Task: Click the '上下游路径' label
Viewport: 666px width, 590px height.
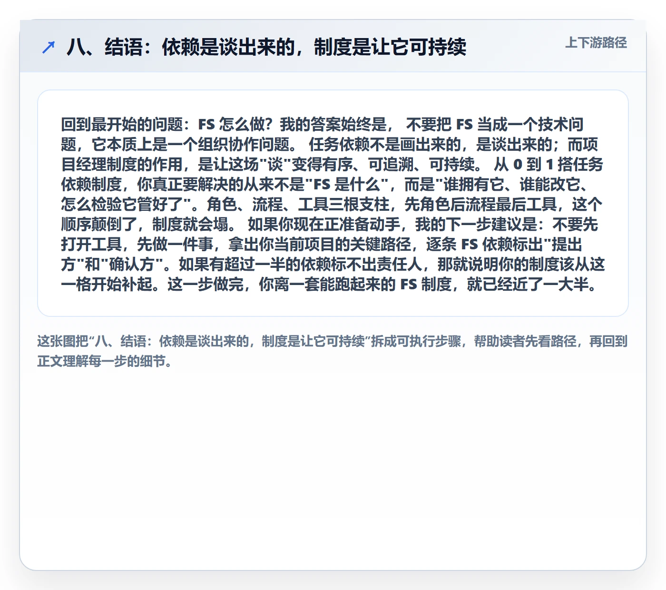Action: [x=596, y=43]
